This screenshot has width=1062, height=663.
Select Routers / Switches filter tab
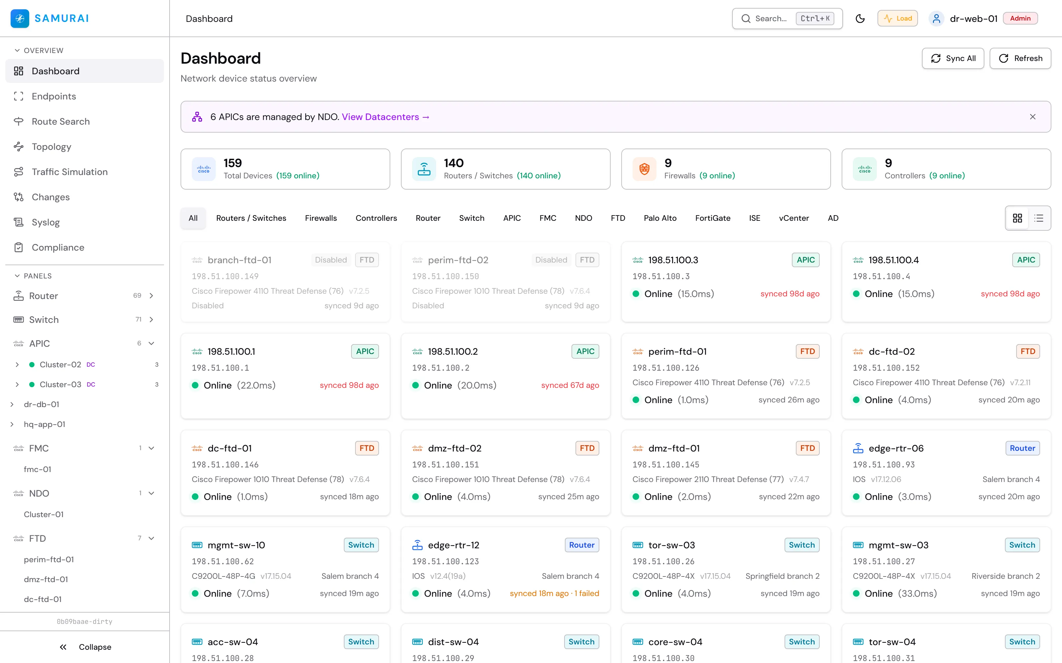[251, 218]
